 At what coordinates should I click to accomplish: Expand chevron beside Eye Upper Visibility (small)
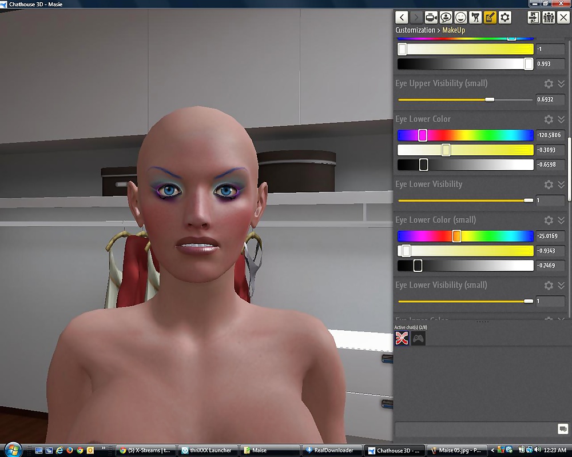561,84
